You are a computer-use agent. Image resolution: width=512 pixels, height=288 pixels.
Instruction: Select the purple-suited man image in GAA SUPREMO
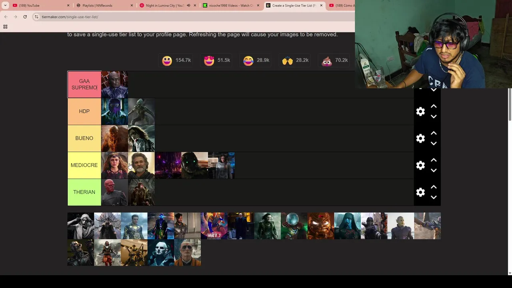[x=114, y=84]
